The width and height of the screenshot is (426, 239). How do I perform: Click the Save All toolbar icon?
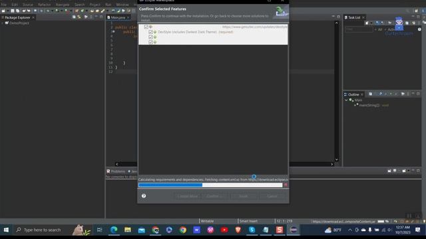[x=18, y=11]
